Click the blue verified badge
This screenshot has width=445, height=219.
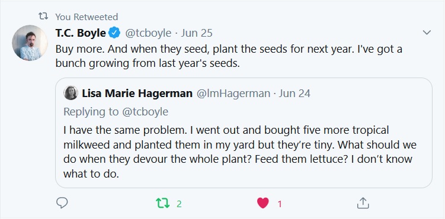click(x=114, y=33)
